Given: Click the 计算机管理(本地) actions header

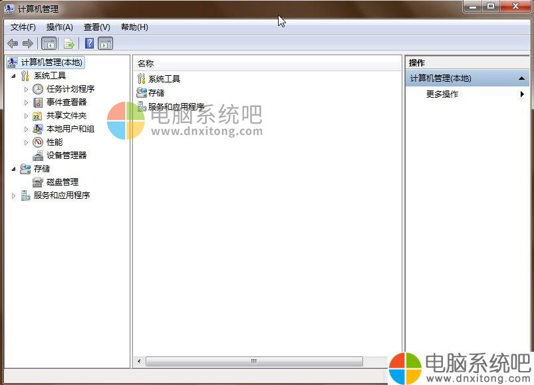Looking at the screenshot, I should (x=467, y=78).
